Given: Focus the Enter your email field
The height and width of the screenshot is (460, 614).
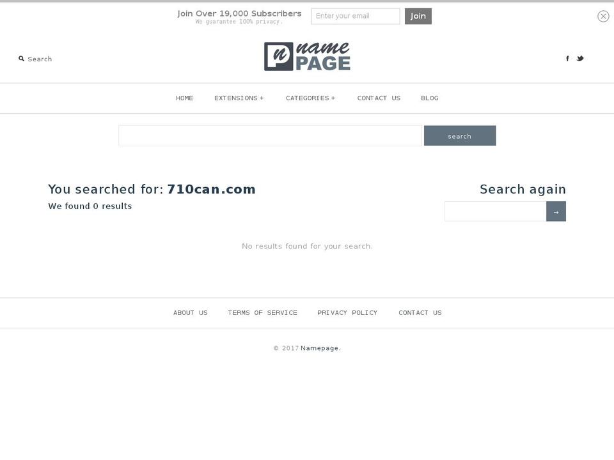Looking at the screenshot, I should tap(356, 16).
